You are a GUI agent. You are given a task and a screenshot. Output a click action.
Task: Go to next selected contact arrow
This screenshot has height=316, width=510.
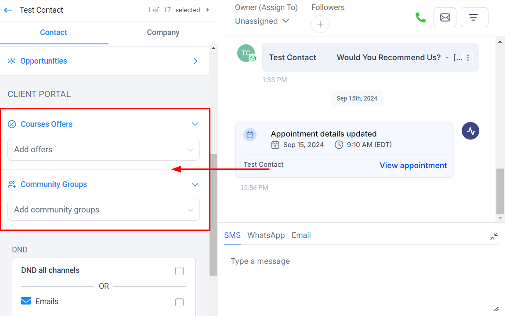click(208, 10)
